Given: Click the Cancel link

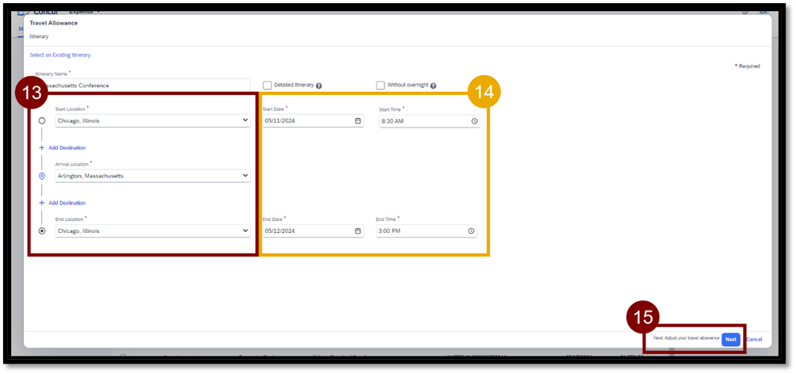Looking at the screenshot, I should [754, 339].
